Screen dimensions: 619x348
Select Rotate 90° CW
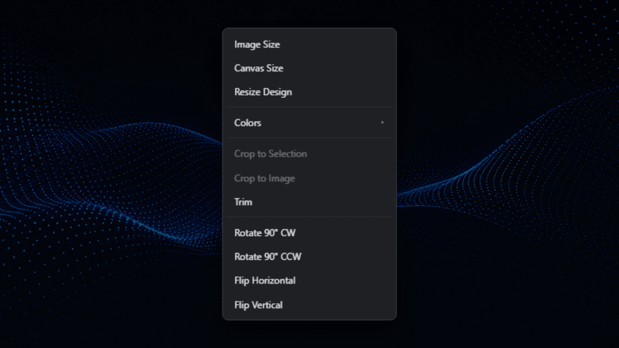(x=309, y=233)
